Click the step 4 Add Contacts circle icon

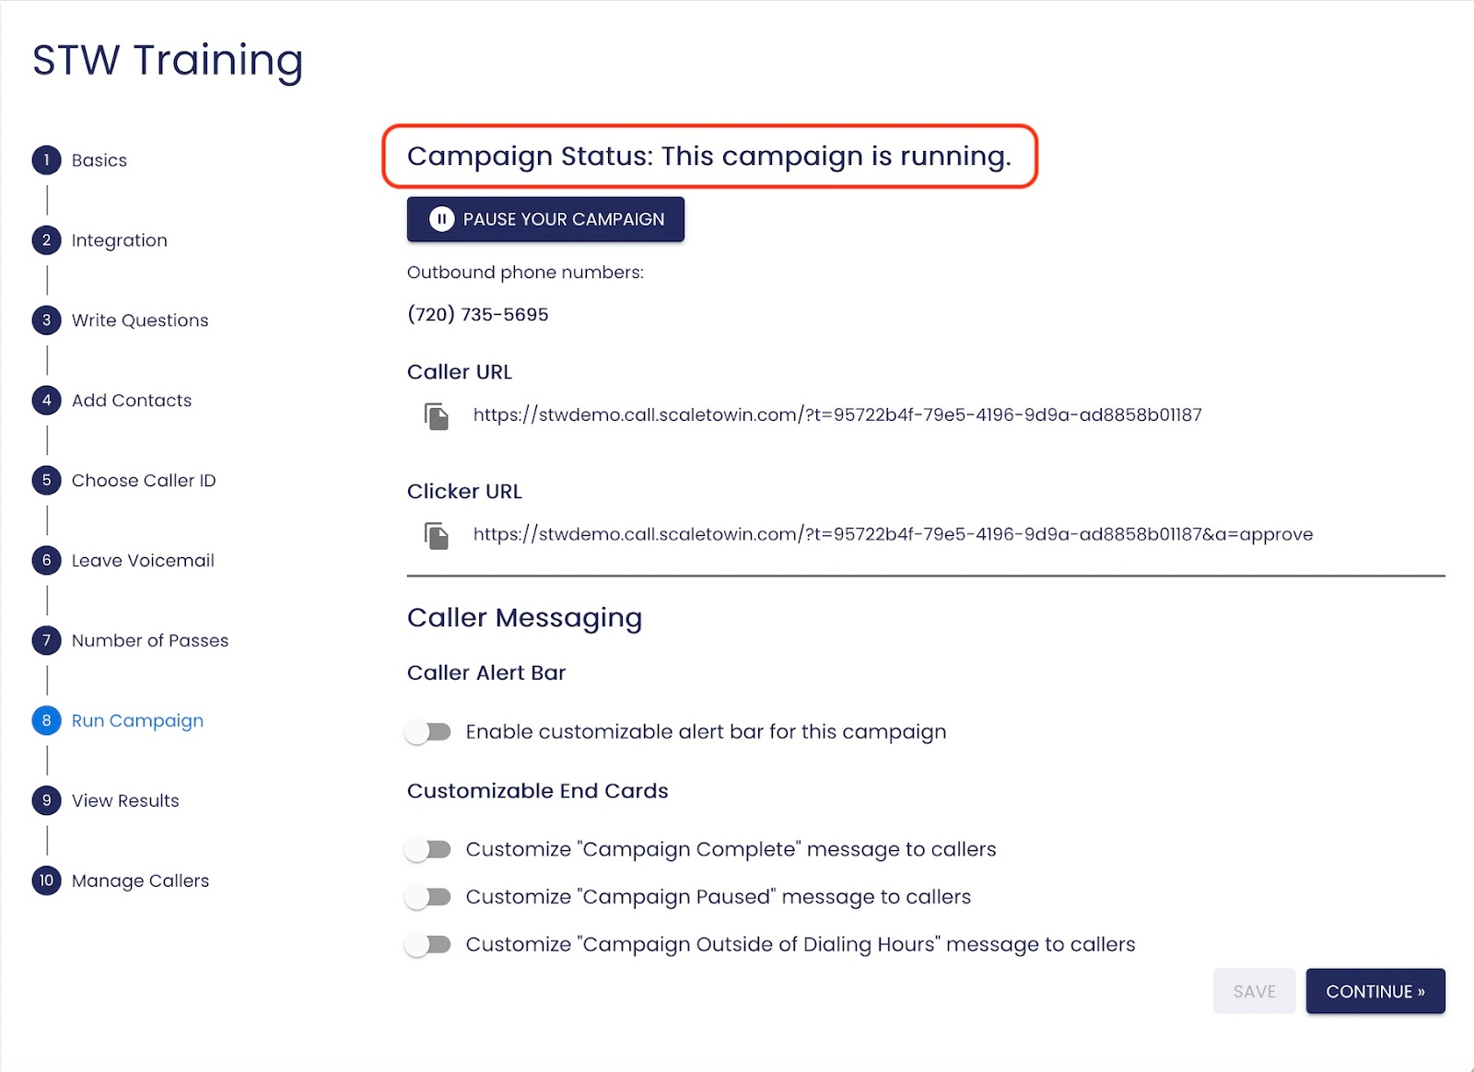click(x=46, y=401)
